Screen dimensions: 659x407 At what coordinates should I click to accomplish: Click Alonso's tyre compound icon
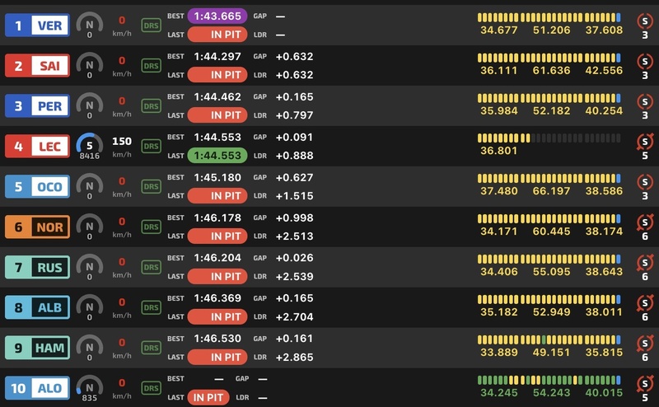click(645, 383)
